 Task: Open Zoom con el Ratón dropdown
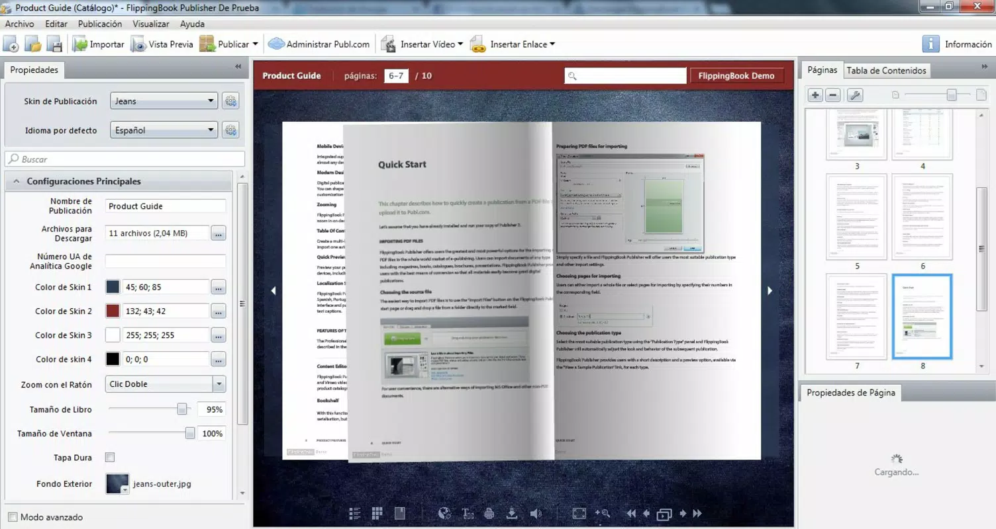[166, 384]
